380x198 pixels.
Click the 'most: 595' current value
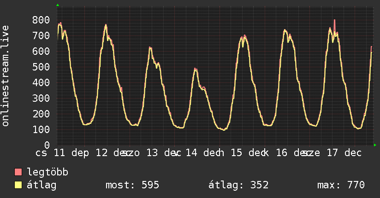[x=132, y=185]
